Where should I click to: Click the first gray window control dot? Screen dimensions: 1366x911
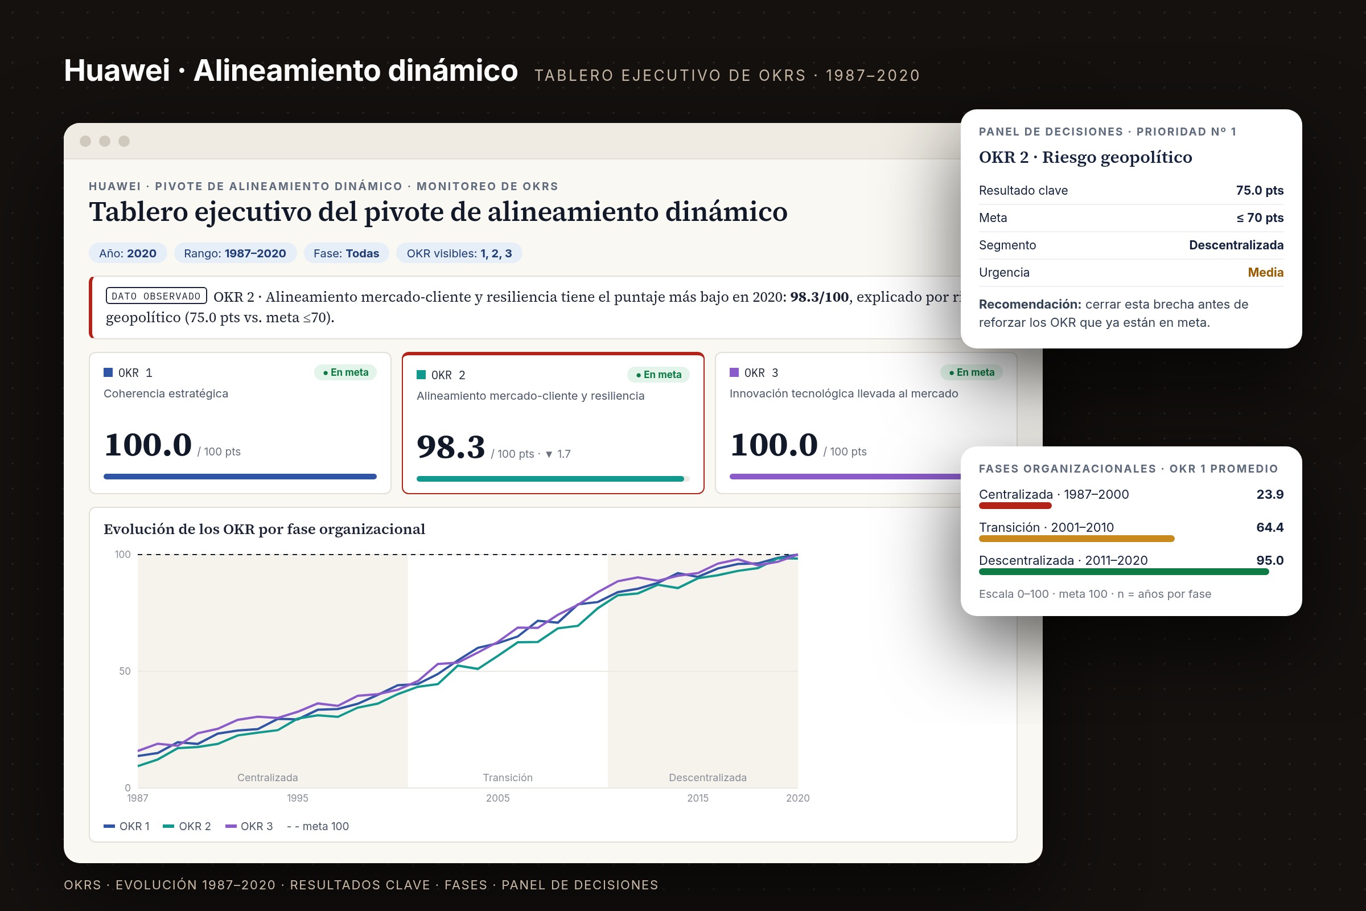click(x=85, y=141)
